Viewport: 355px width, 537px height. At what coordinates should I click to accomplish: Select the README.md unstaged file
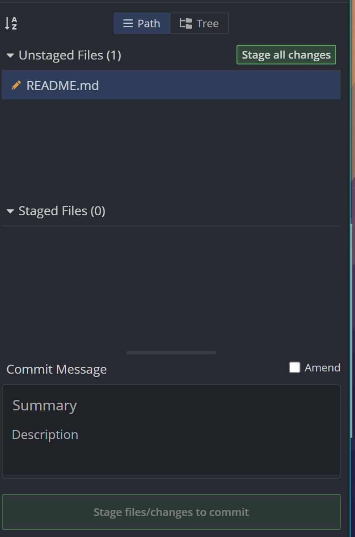(x=63, y=85)
